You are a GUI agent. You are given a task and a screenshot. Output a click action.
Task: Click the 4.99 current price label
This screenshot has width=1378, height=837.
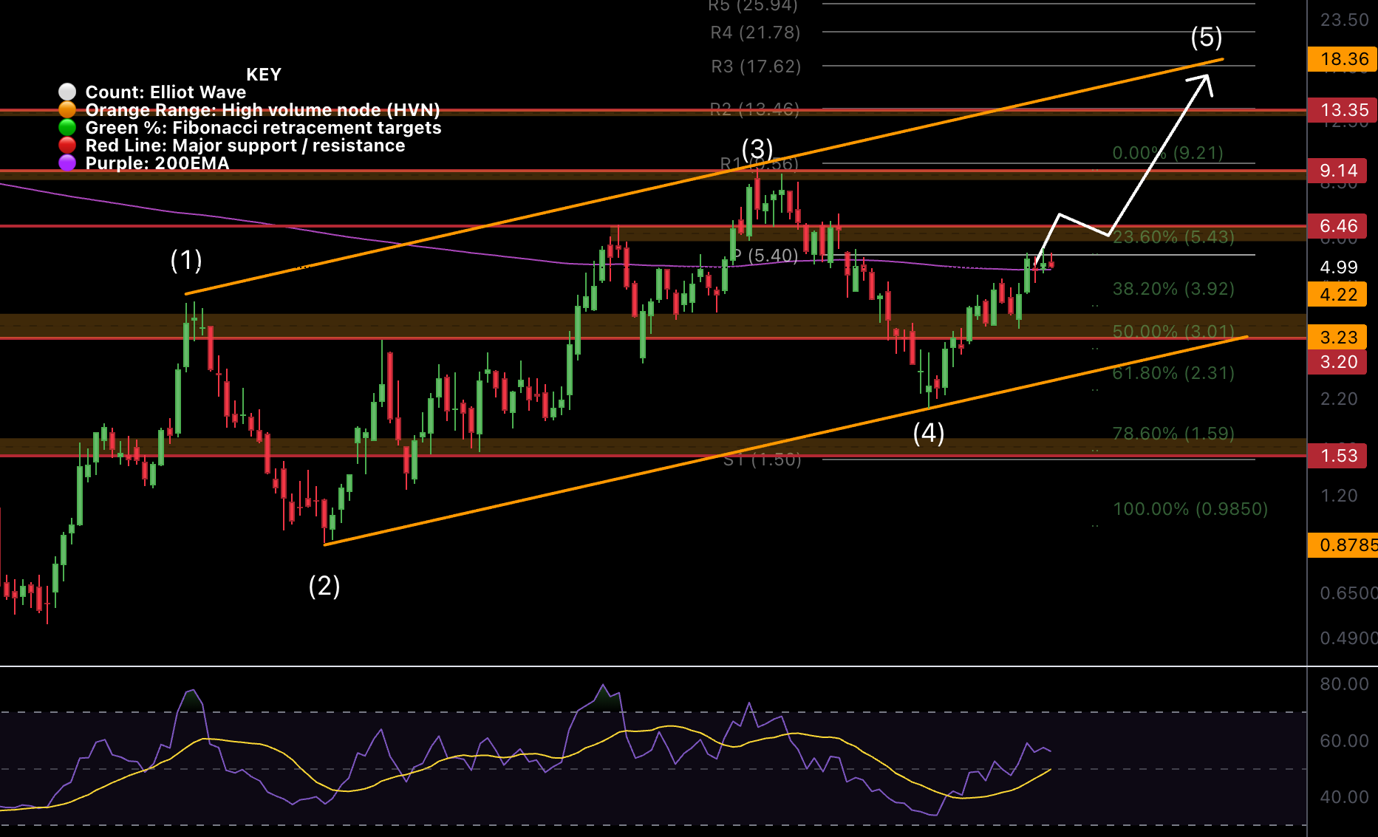point(1339,267)
